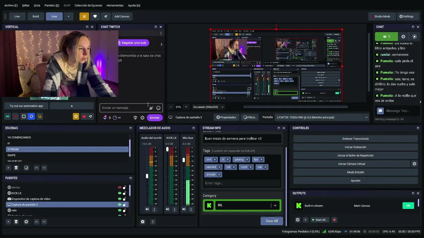424x238 pixels.
Task: Open the Twitch chat shield mod tools
Action: pos(135,118)
